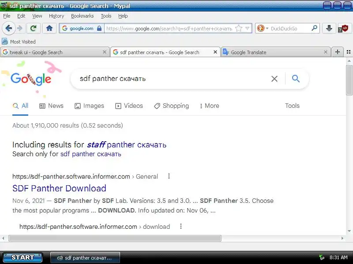
Task: Switch to Shopping results
Action: point(171,106)
